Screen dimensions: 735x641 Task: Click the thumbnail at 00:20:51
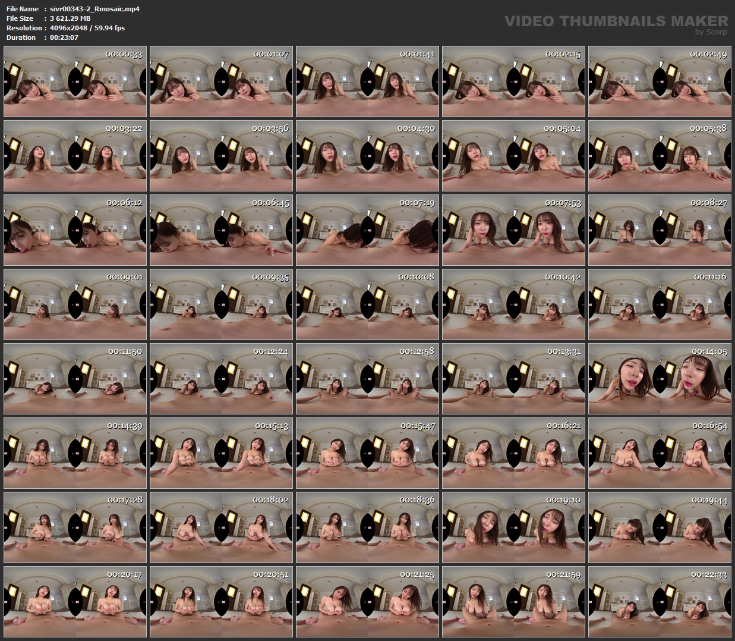click(221, 602)
